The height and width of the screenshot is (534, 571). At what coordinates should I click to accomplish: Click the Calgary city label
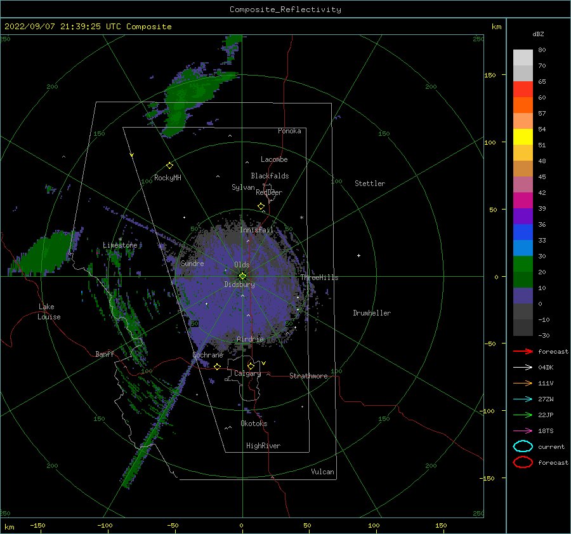click(247, 373)
